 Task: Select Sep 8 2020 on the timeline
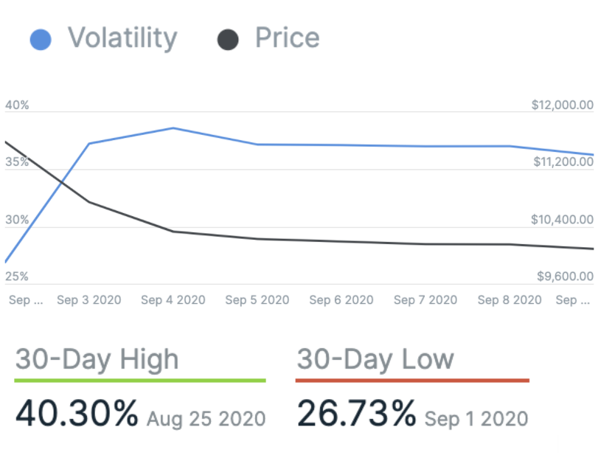click(510, 300)
